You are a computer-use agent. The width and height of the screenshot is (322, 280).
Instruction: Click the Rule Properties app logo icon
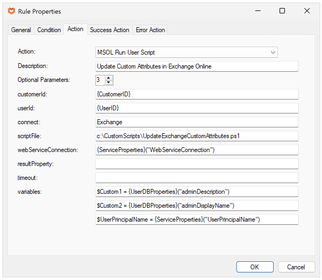pyautogui.click(x=11, y=11)
